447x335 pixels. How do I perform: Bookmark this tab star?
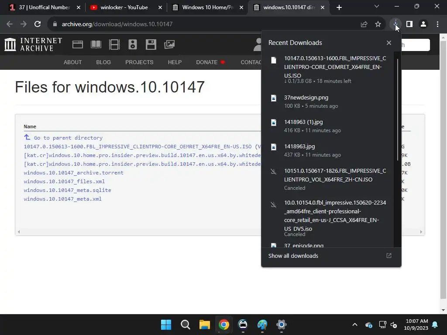coord(378,24)
